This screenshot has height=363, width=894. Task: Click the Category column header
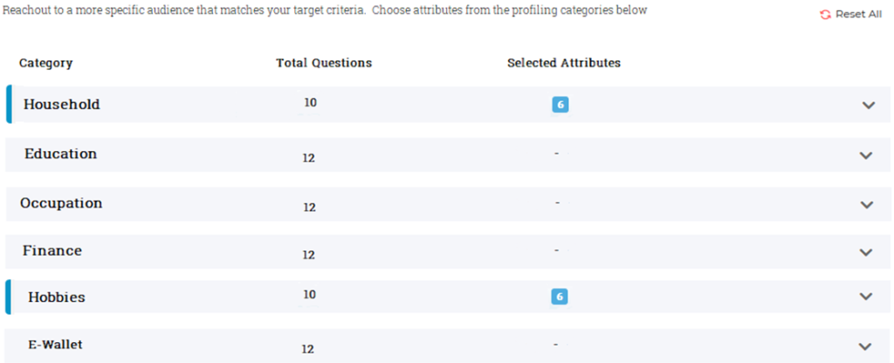point(45,63)
